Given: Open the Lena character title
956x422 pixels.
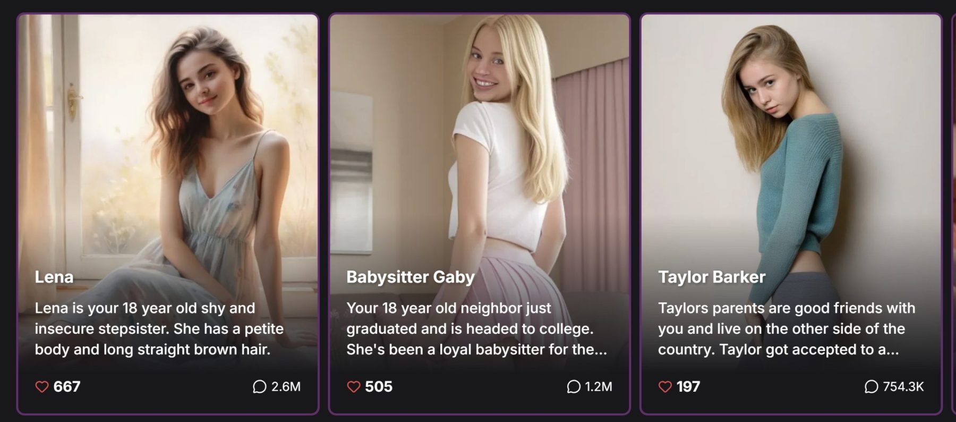Looking at the screenshot, I should click(54, 277).
